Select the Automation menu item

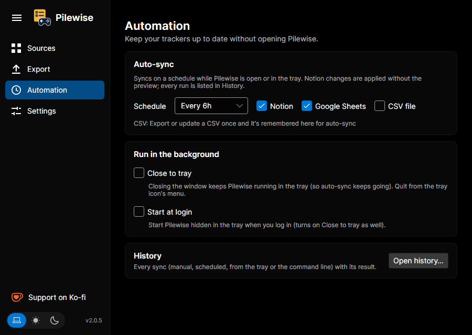pos(55,90)
